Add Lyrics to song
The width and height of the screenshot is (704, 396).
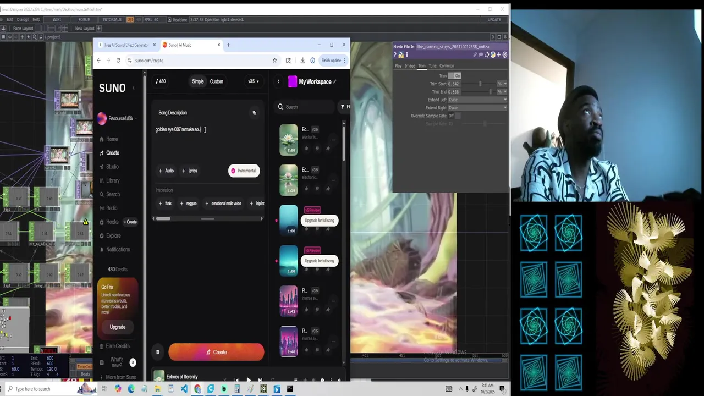[190, 170]
